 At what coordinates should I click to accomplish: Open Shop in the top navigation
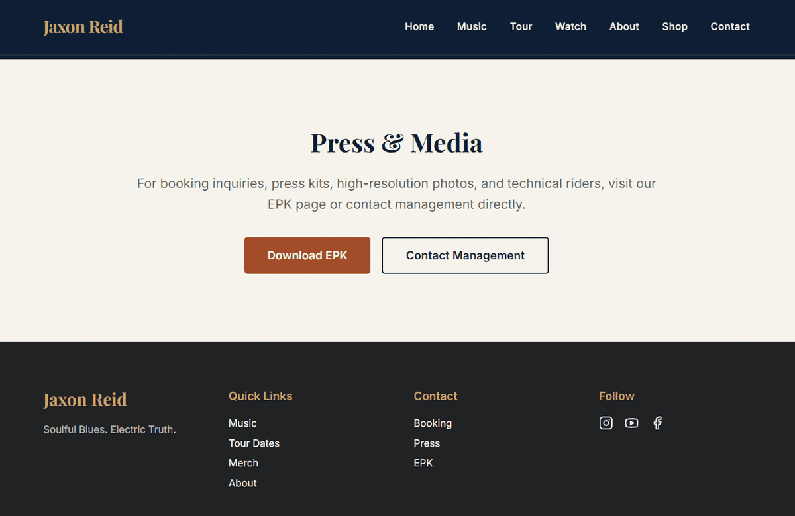tap(674, 26)
